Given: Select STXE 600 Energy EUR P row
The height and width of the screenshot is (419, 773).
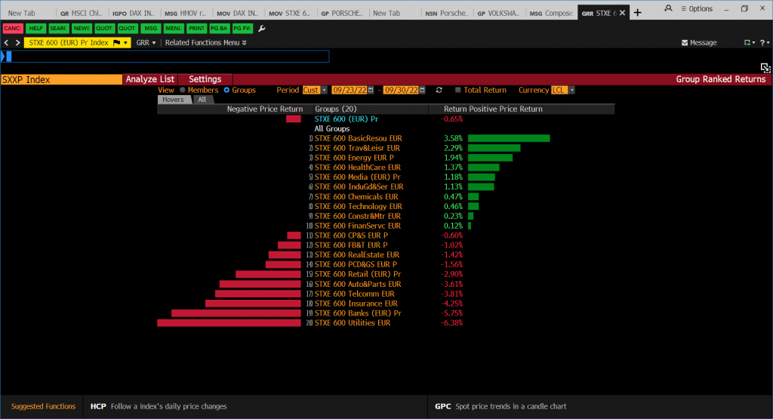Looking at the screenshot, I should click(355, 158).
